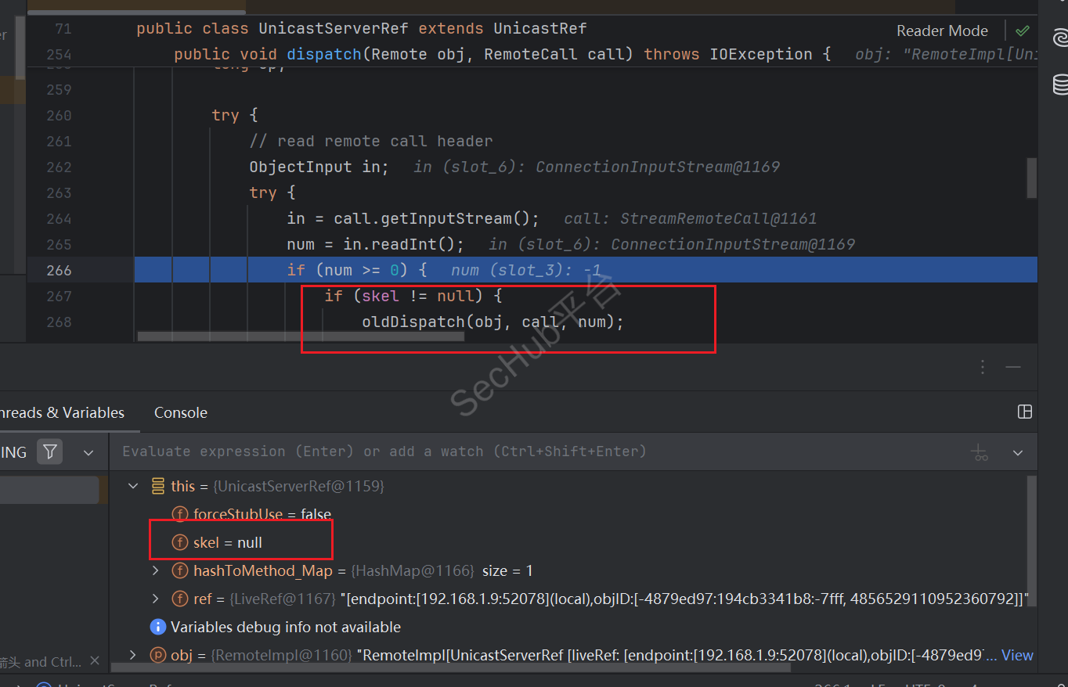The image size is (1068, 687).
Task: Collapse the 'this' variable node
Action: (132, 486)
